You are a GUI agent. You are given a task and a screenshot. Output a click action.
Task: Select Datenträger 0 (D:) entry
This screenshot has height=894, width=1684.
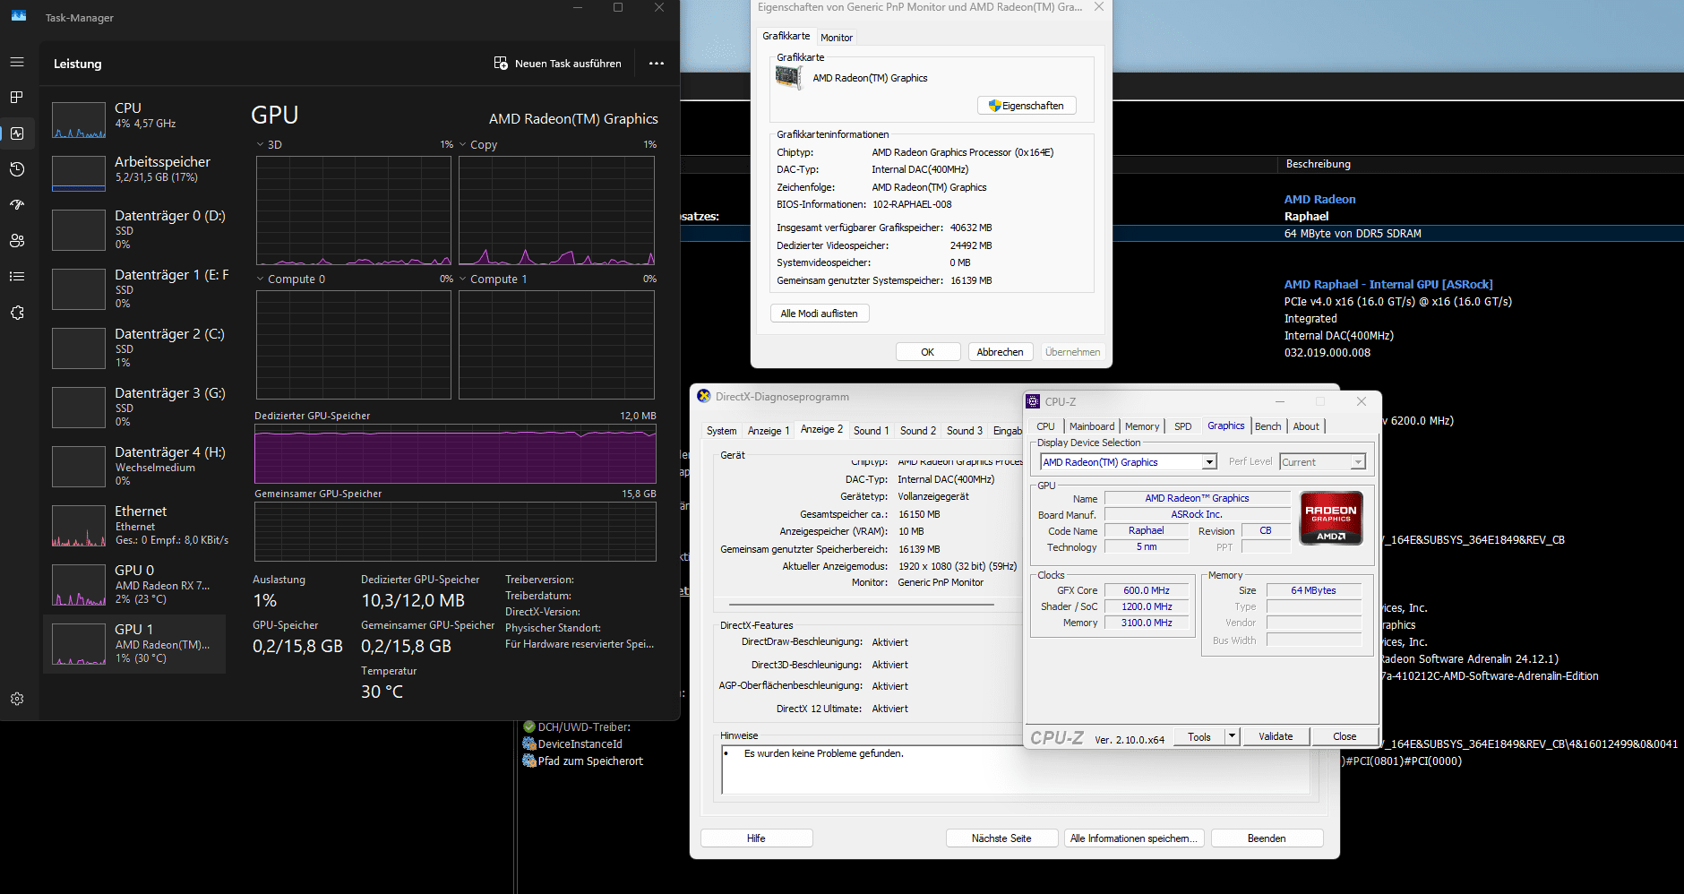pyautogui.click(x=134, y=229)
